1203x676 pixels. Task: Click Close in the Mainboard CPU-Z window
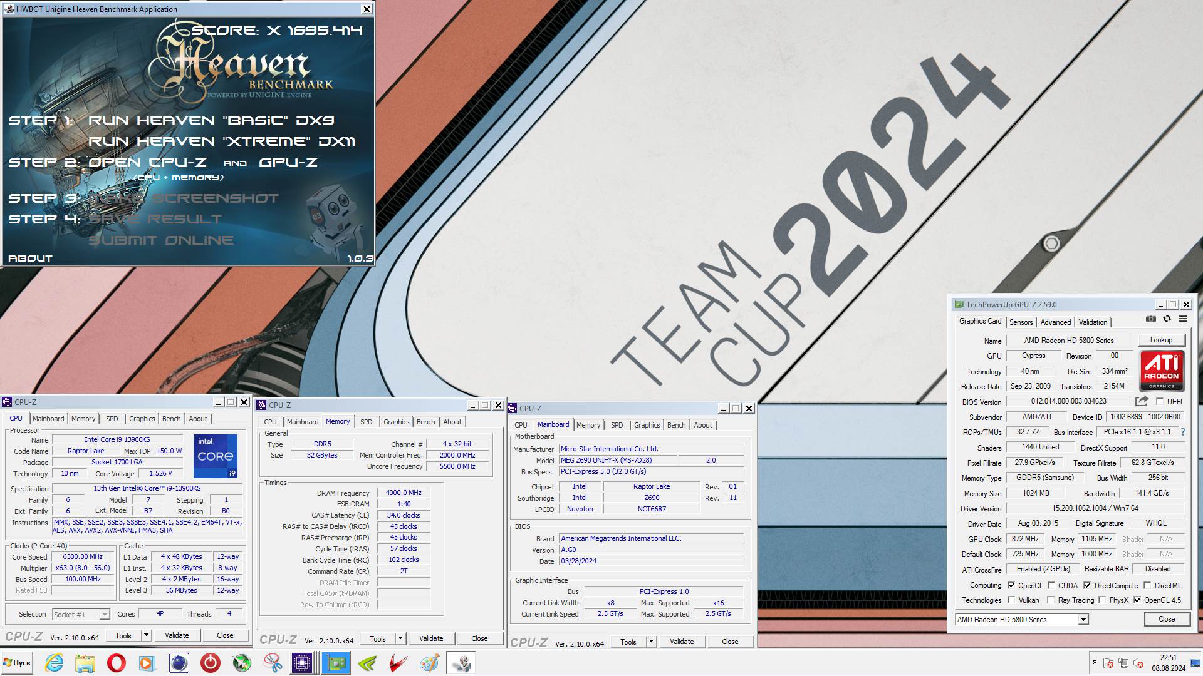pos(730,642)
